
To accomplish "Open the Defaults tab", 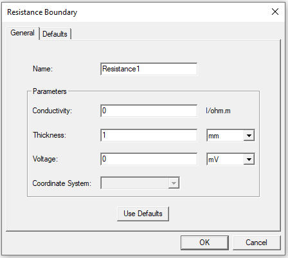I will 55,34.
